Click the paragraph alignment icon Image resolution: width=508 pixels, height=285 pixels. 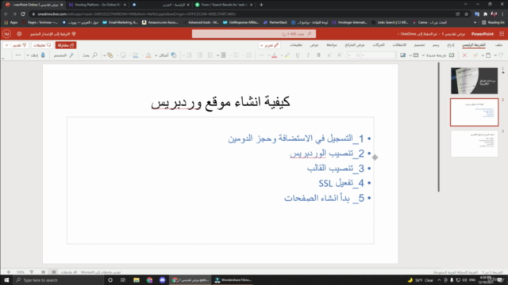pyautogui.click(x=223, y=55)
